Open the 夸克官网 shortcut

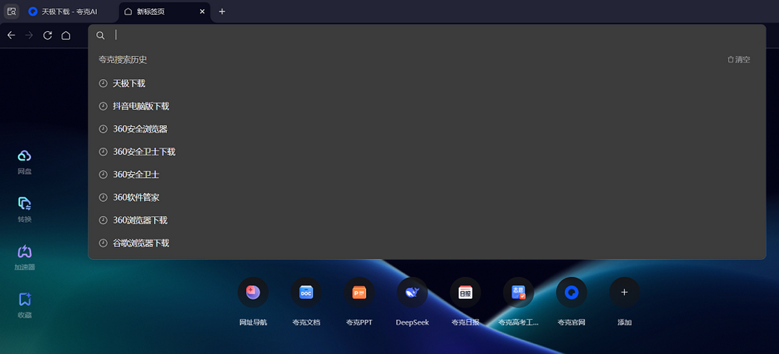[x=571, y=293]
